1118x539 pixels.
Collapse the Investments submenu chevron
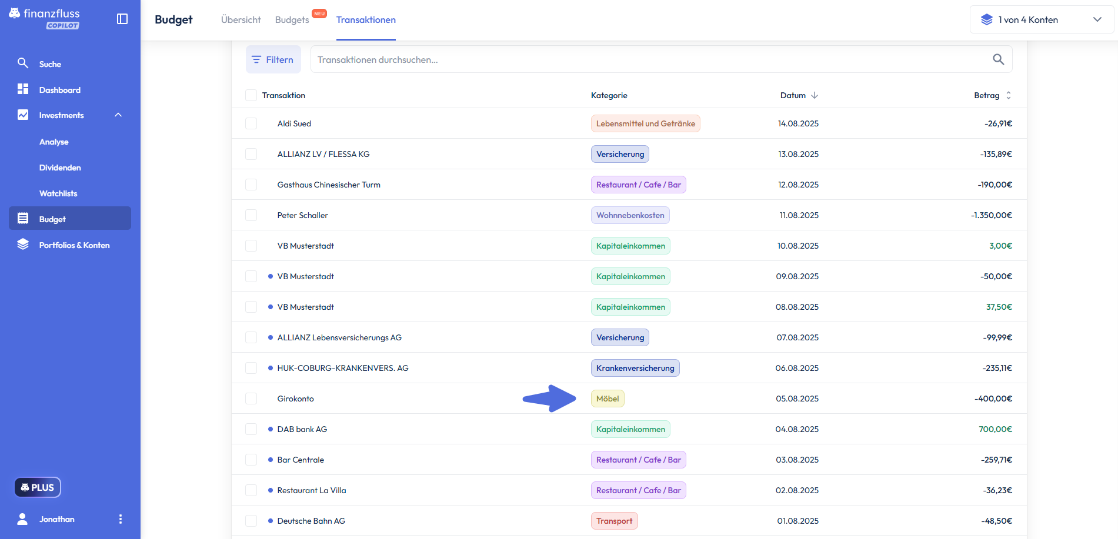point(118,115)
